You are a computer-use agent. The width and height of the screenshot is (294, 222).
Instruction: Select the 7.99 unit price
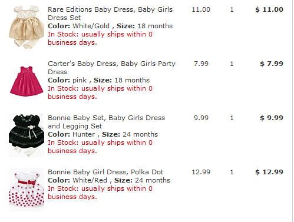tap(201, 64)
